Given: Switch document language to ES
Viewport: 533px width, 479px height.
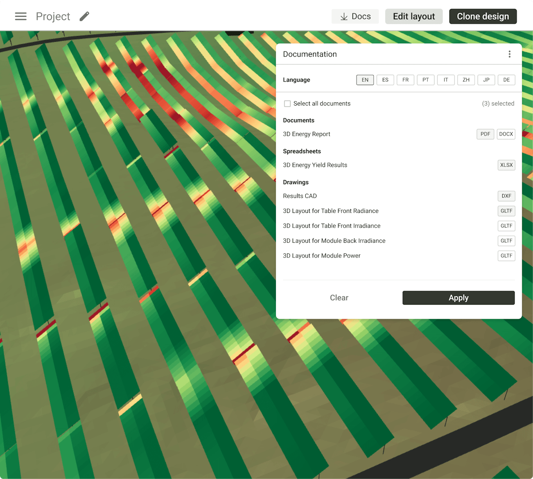Looking at the screenshot, I should tap(385, 80).
